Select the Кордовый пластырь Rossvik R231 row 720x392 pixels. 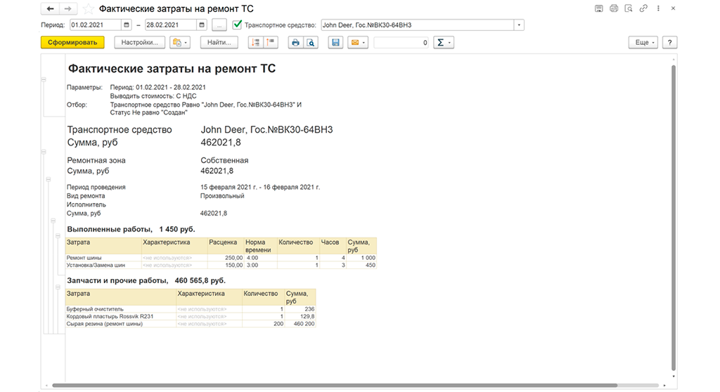[191, 317]
